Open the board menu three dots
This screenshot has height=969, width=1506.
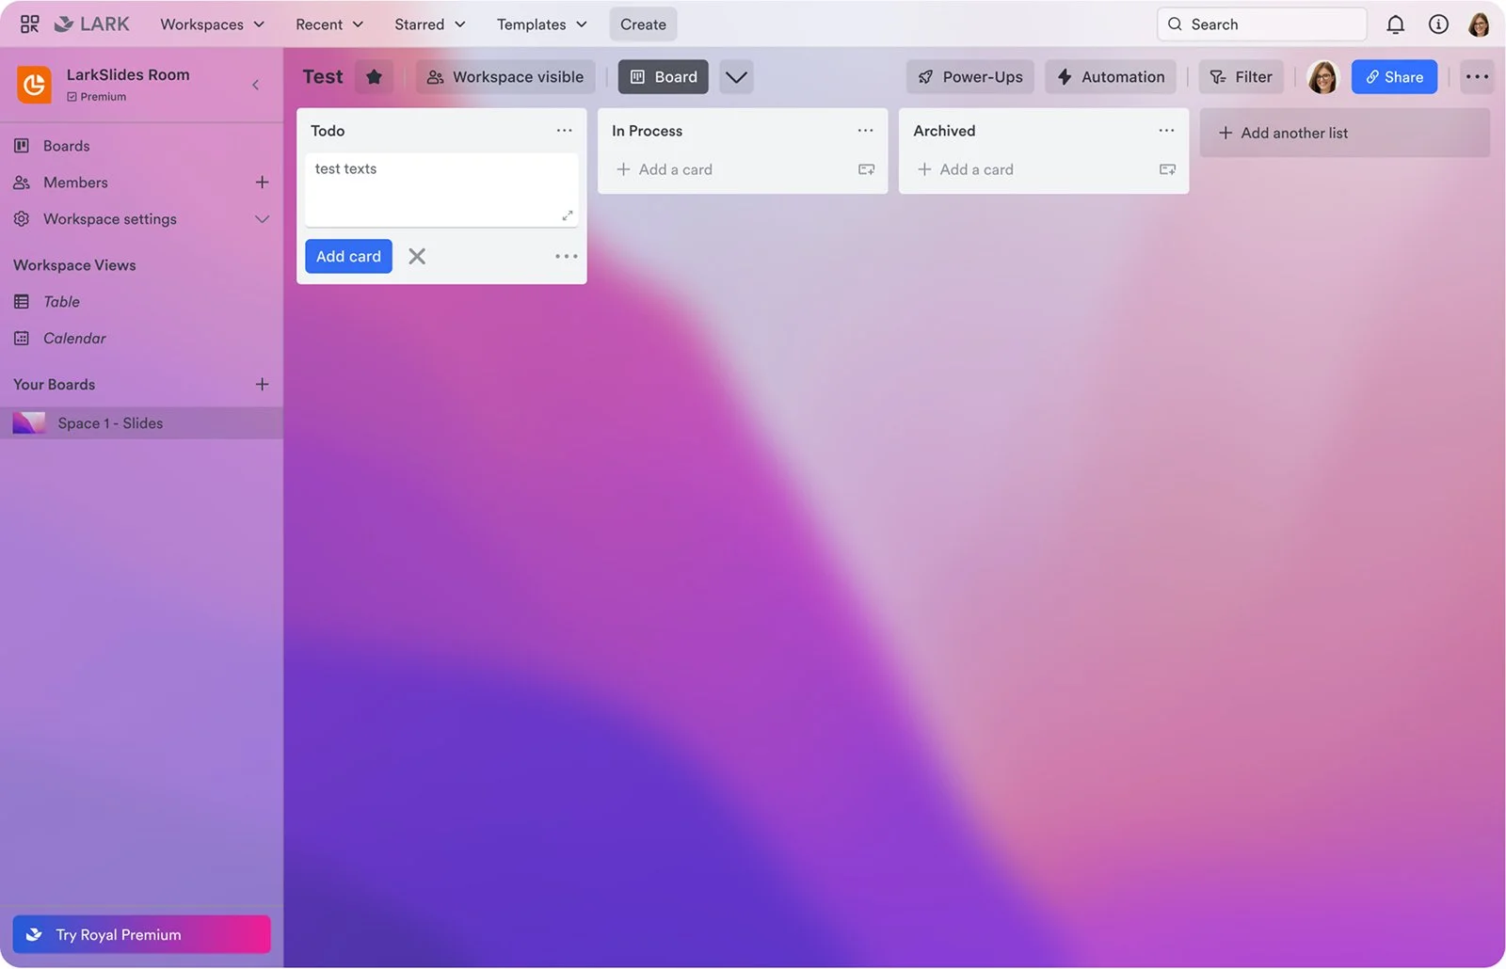(1477, 77)
